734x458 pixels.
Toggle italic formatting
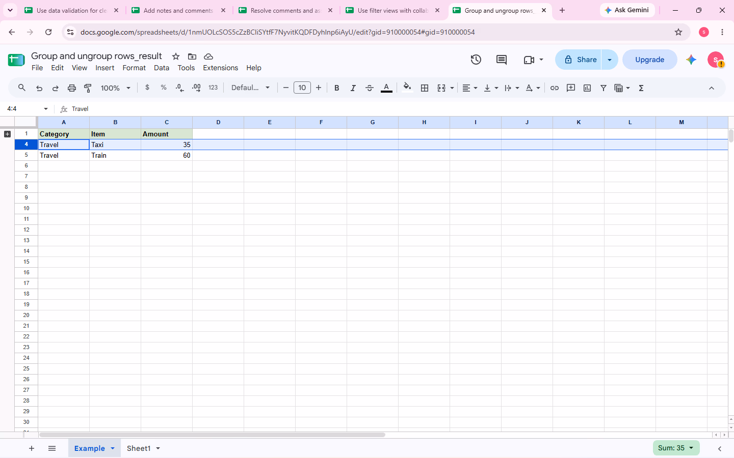353,88
